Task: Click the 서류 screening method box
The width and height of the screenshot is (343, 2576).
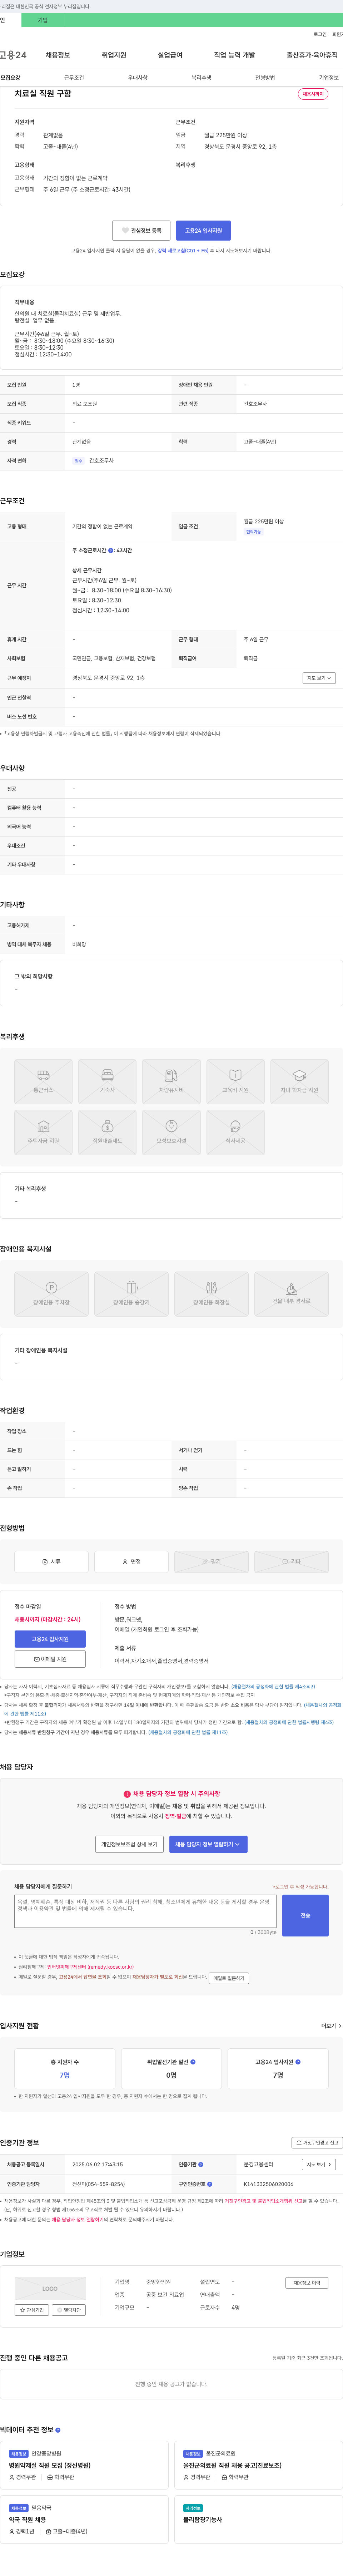Action: coord(51,1561)
